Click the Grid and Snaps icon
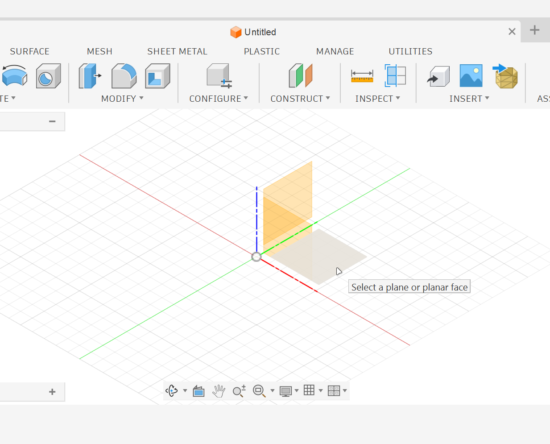Screen dimensions: 550x444 tap(309, 390)
